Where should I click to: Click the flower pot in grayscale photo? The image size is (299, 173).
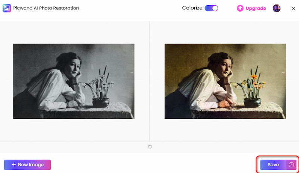pyautogui.click(x=101, y=102)
